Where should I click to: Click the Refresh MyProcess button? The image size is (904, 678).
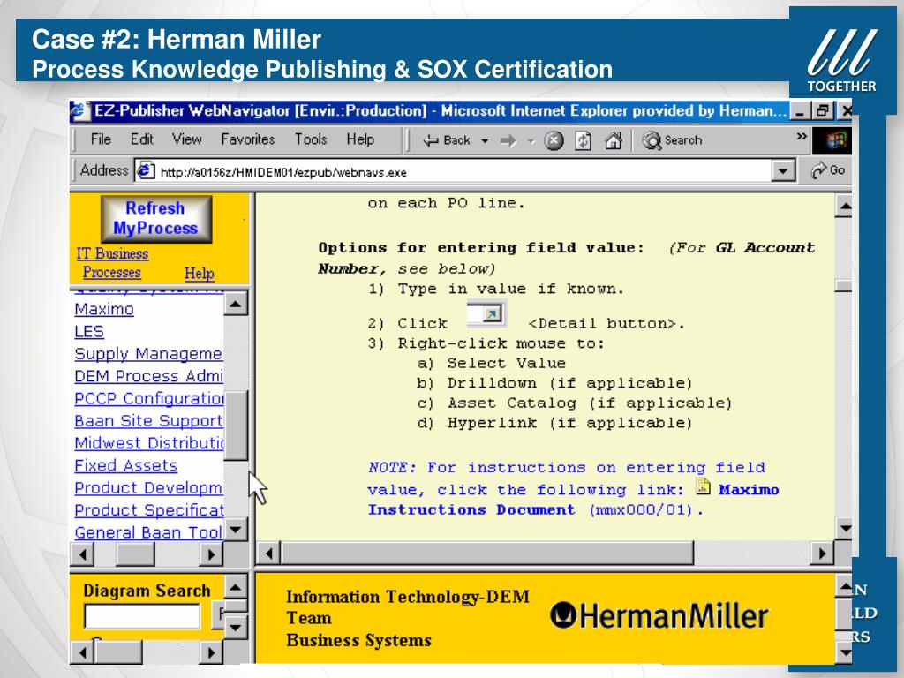(x=155, y=219)
